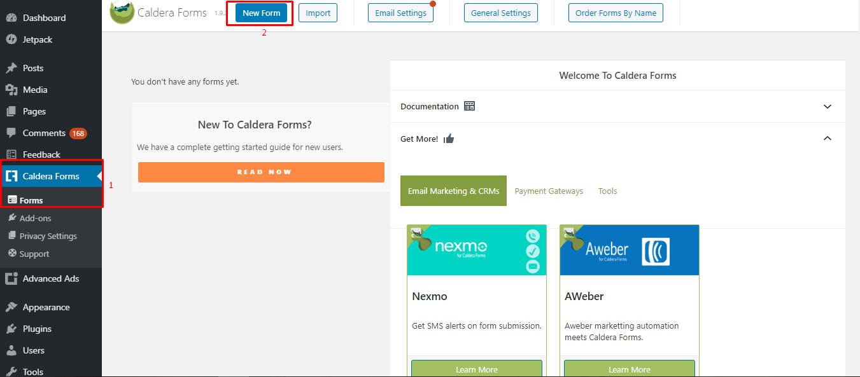Click the Pages icon in sidebar
The height and width of the screenshot is (377, 860).
(x=11, y=111)
